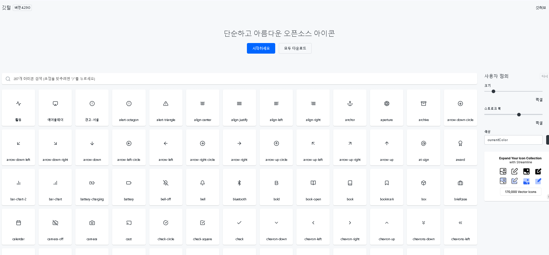549x255 pixels.
Task: Click the magnifier icon in search bar
Action: point(8,79)
